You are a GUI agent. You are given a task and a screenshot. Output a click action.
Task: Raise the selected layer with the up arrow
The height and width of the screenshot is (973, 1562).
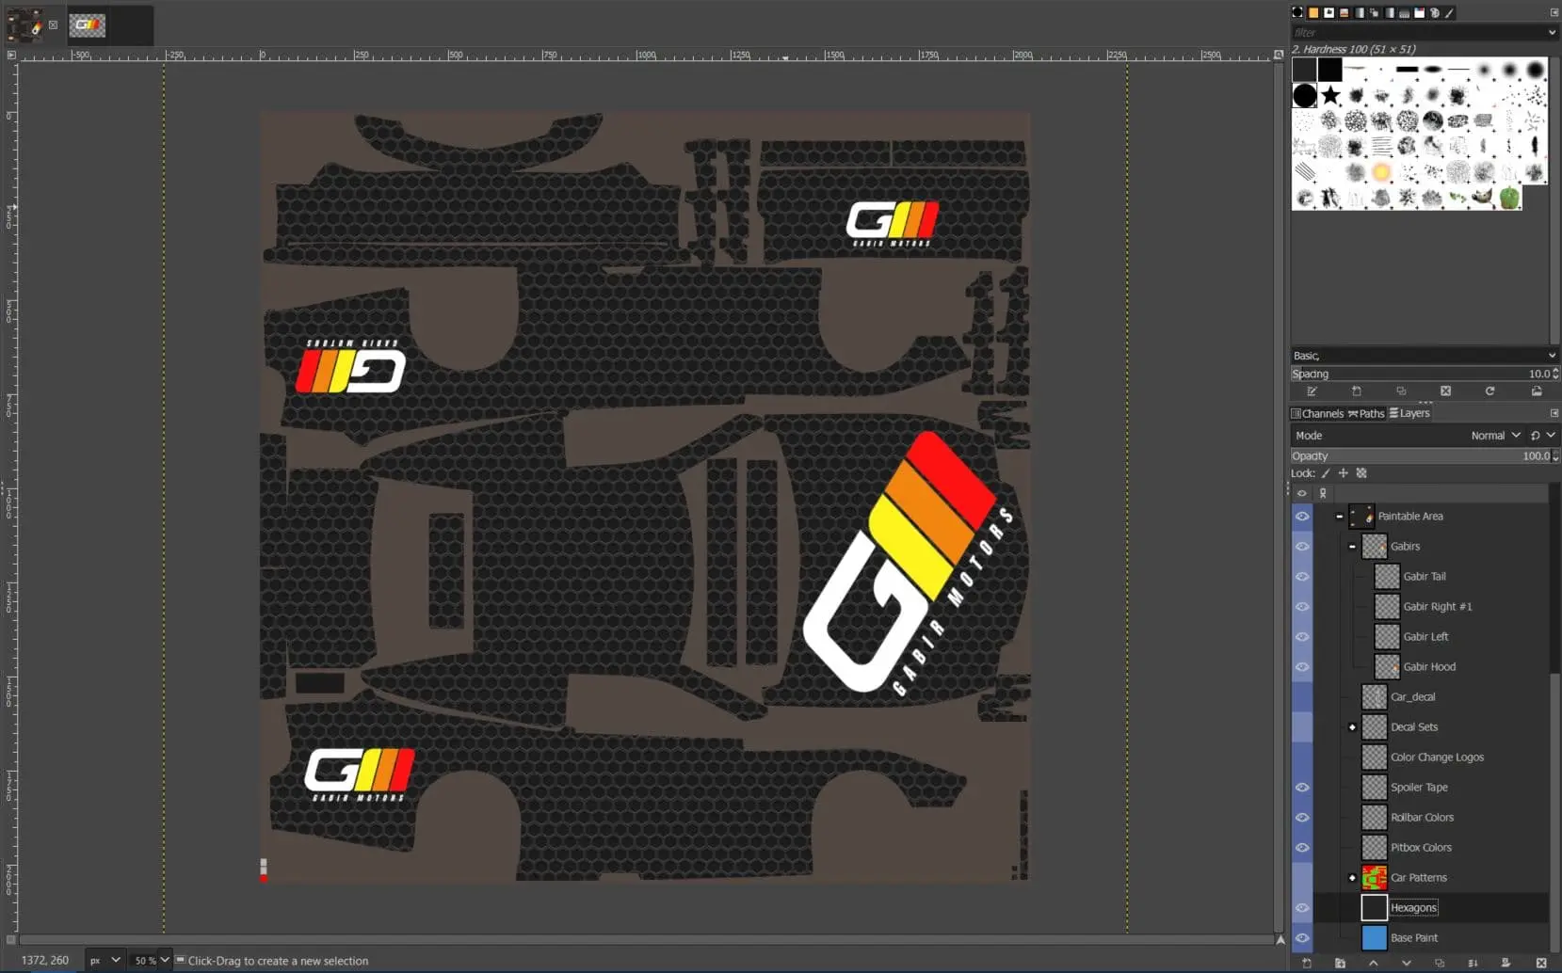(x=1373, y=963)
